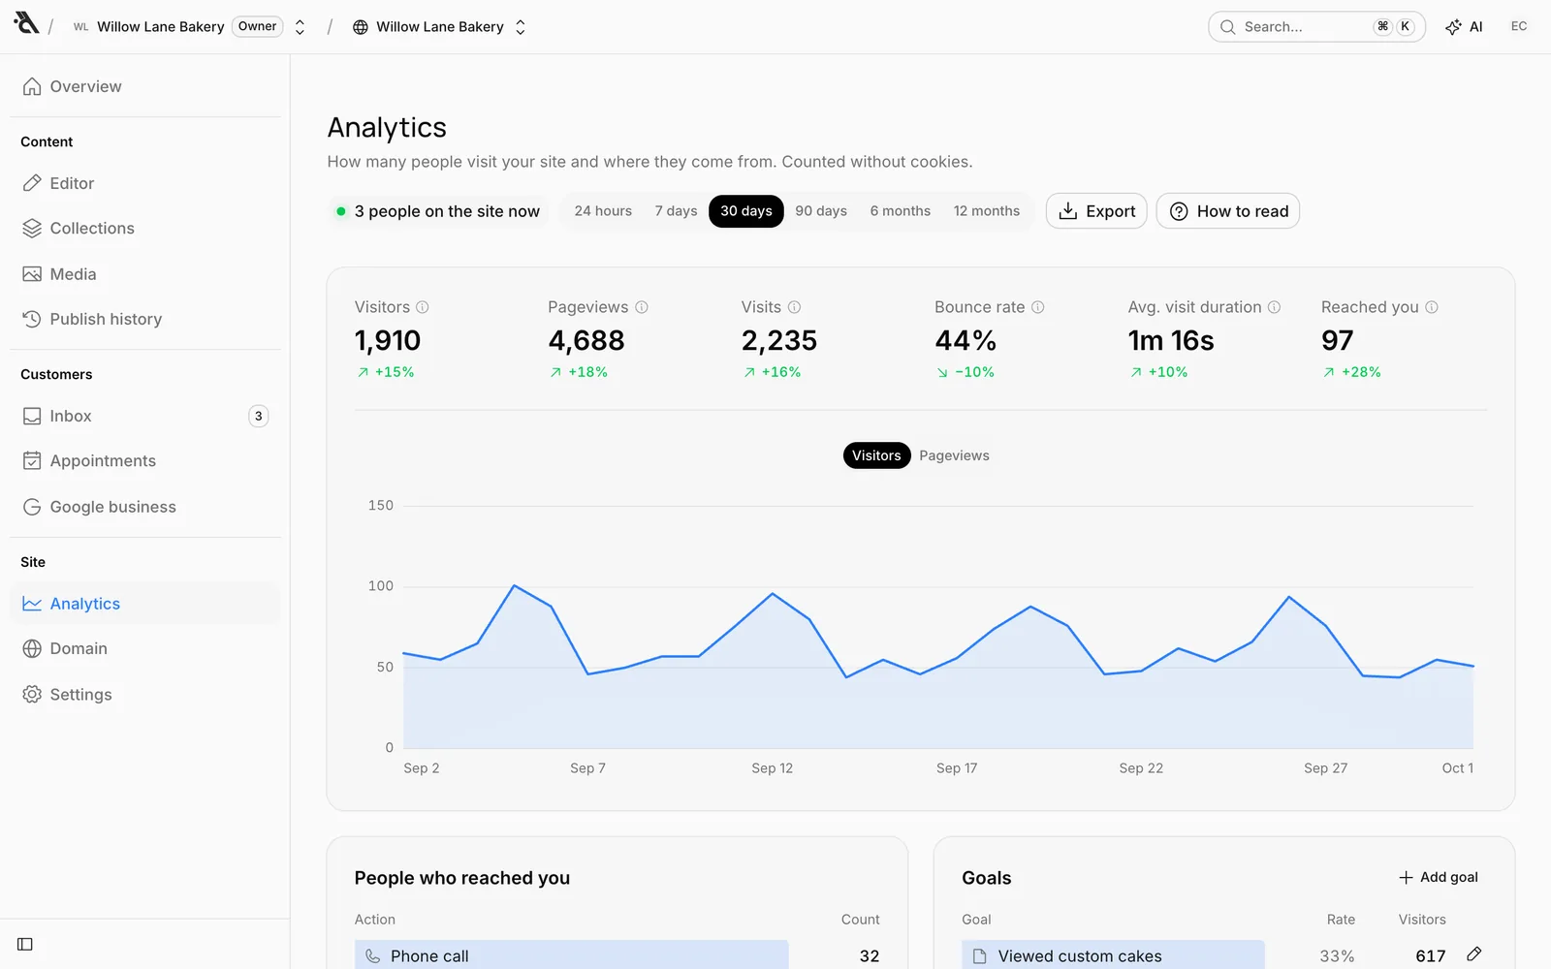Viewport: 1551px width, 969px height.
Task: Collapse the sidebar with the panel icon
Action: click(x=25, y=944)
